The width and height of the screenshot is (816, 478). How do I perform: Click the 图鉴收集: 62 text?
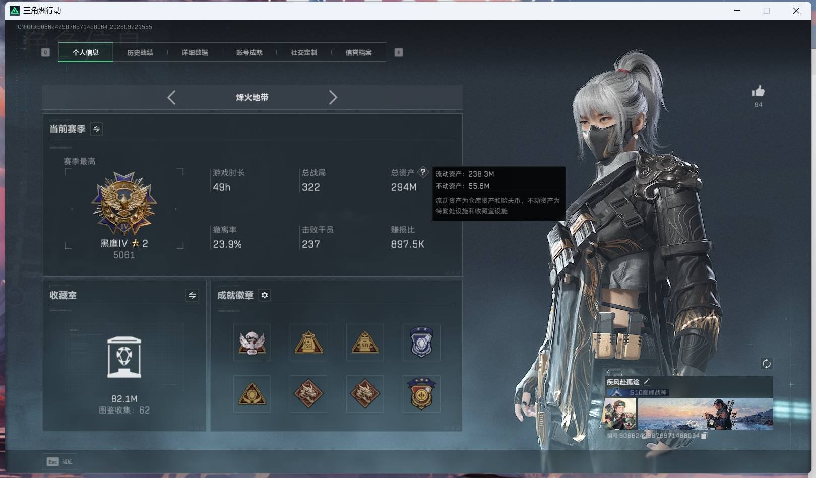pyautogui.click(x=124, y=411)
